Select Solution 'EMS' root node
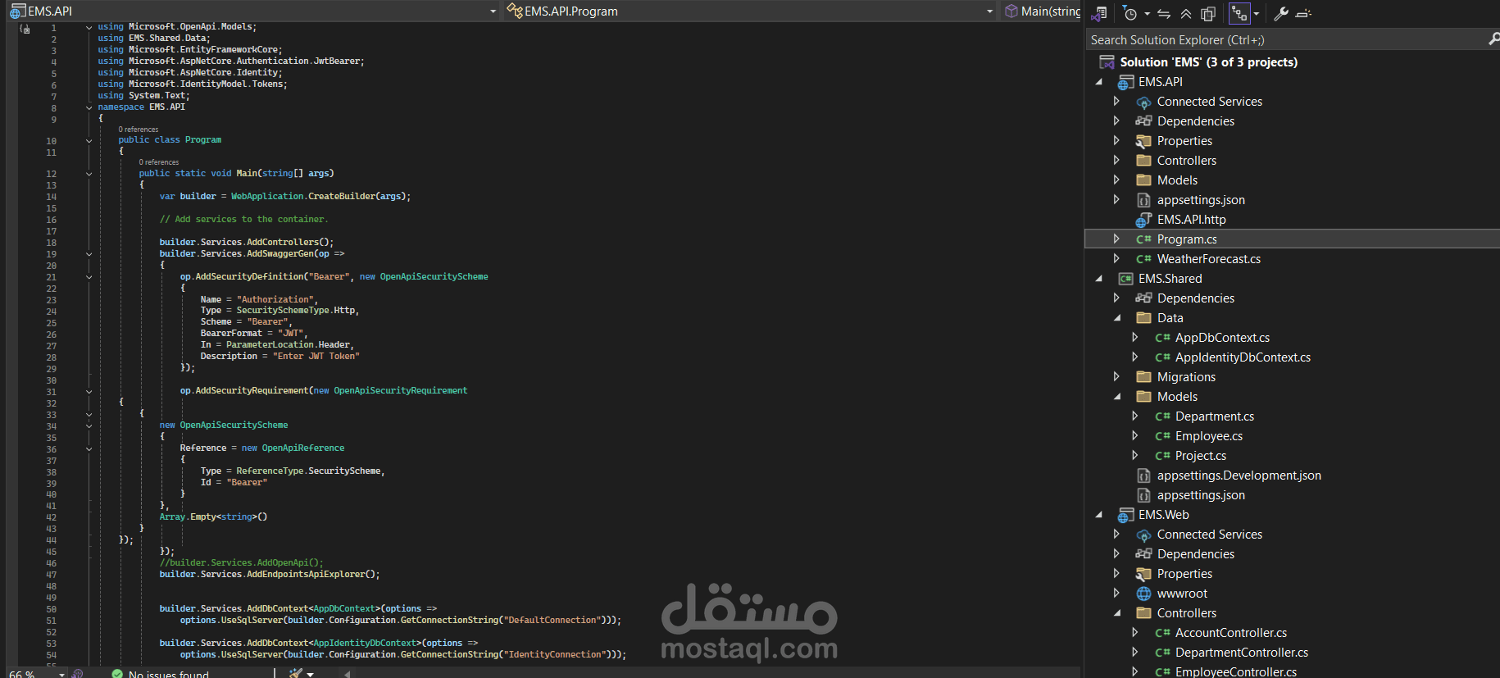 click(1208, 62)
